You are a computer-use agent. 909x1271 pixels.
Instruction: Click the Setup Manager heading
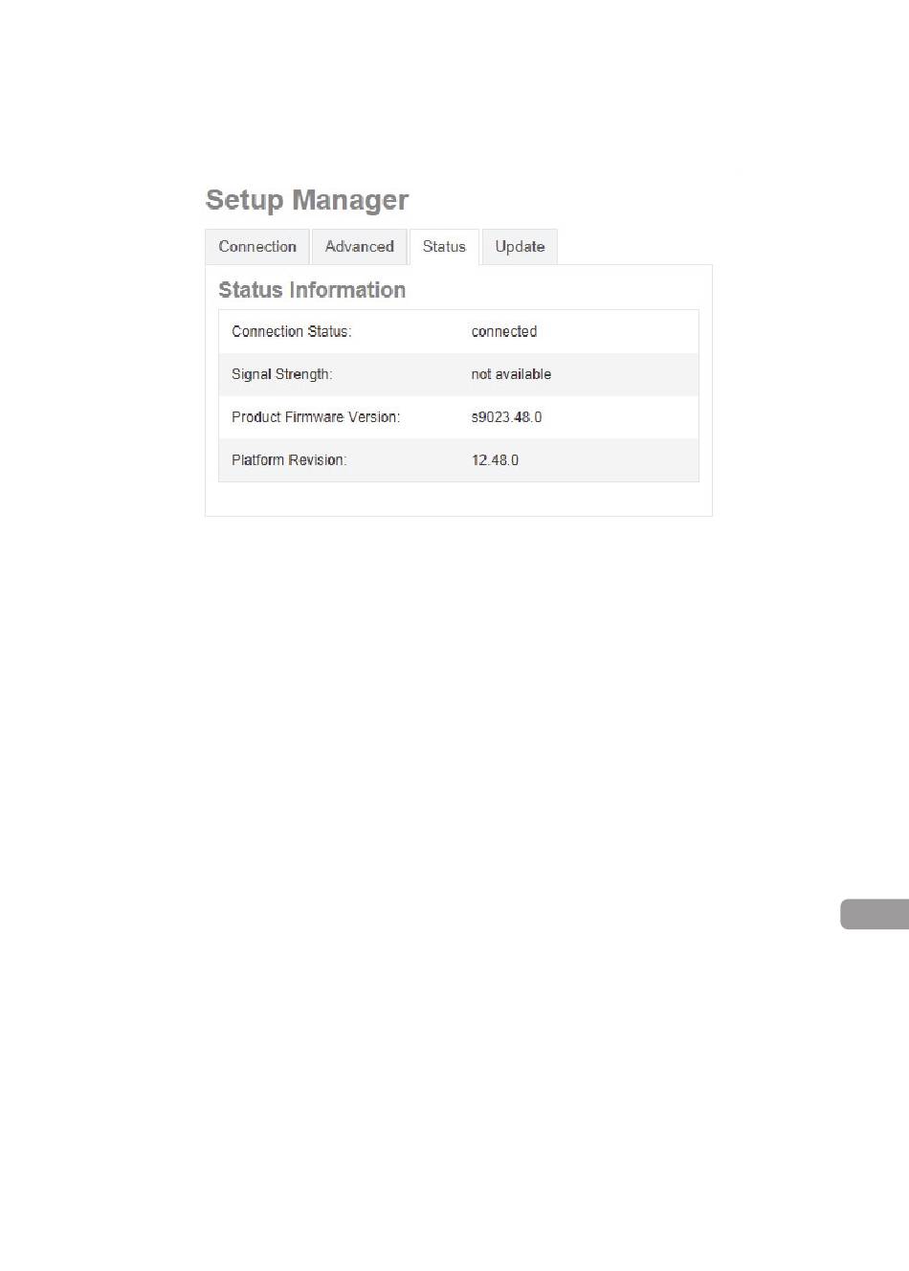(x=307, y=200)
